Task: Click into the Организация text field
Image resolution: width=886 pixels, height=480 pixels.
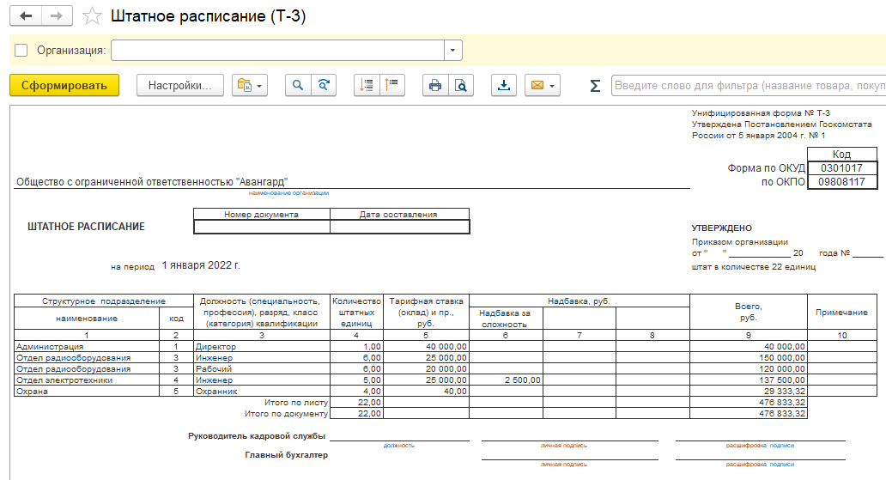Action: (x=276, y=51)
